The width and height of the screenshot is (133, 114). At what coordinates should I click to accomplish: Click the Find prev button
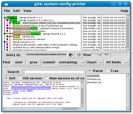34,62
